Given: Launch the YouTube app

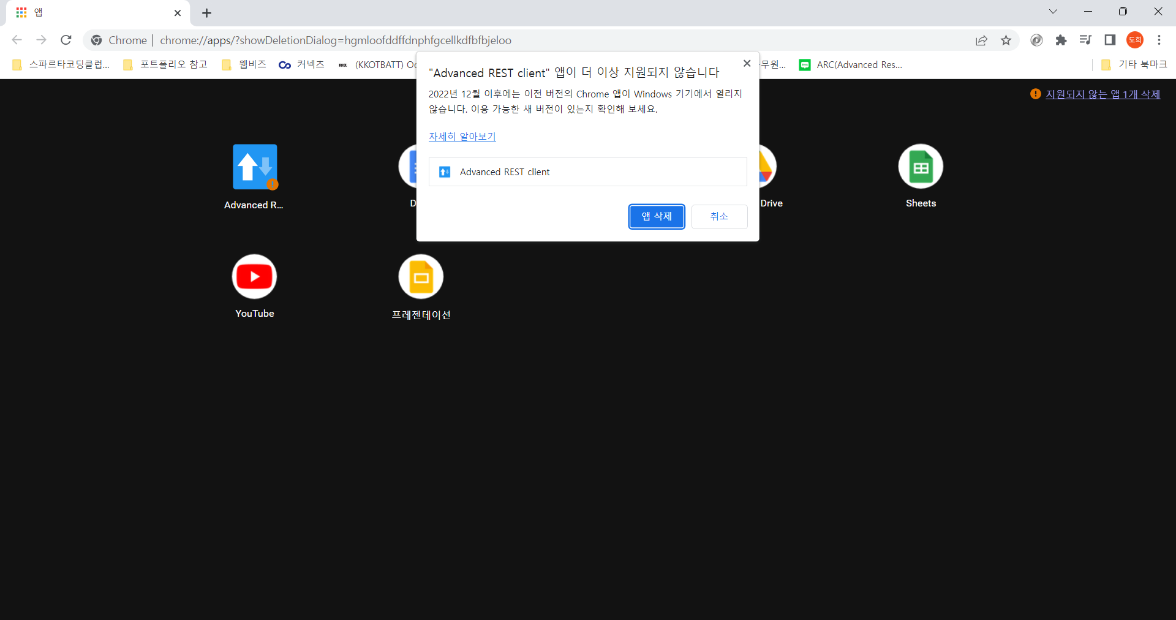Looking at the screenshot, I should click(254, 276).
